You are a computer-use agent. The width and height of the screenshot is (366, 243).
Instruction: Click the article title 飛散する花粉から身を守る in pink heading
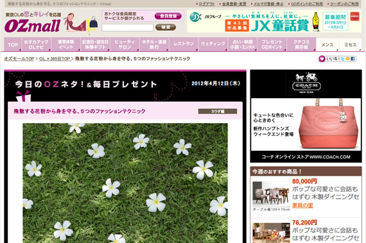point(80,111)
